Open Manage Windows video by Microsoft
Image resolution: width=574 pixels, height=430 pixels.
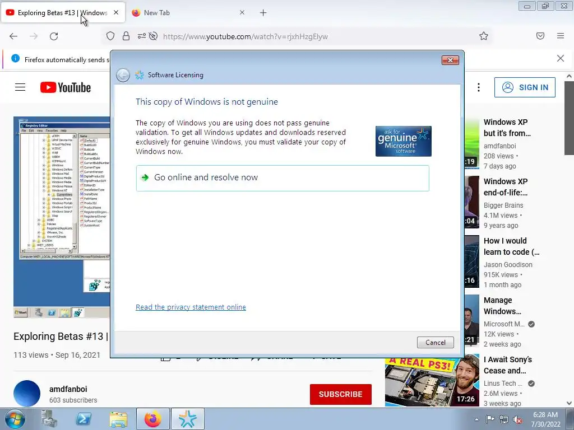[502, 306]
